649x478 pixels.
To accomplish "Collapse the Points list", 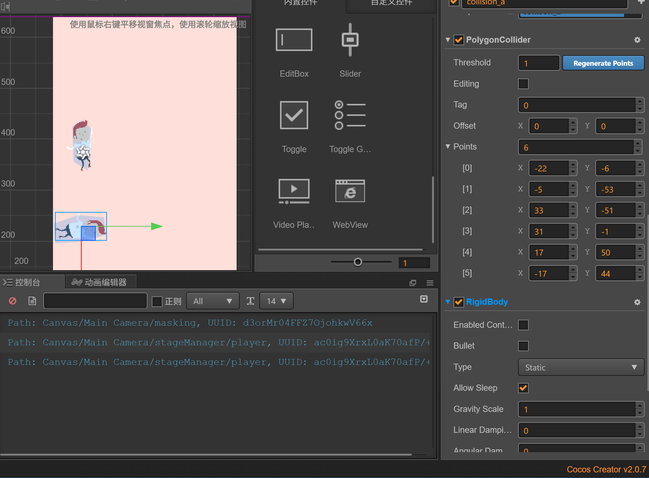I will [448, 146].
